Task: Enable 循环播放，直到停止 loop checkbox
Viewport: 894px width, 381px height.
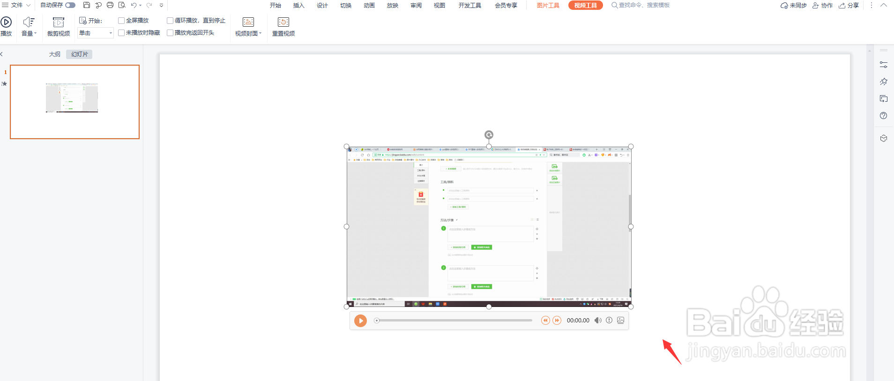Action: coord(170,21)
